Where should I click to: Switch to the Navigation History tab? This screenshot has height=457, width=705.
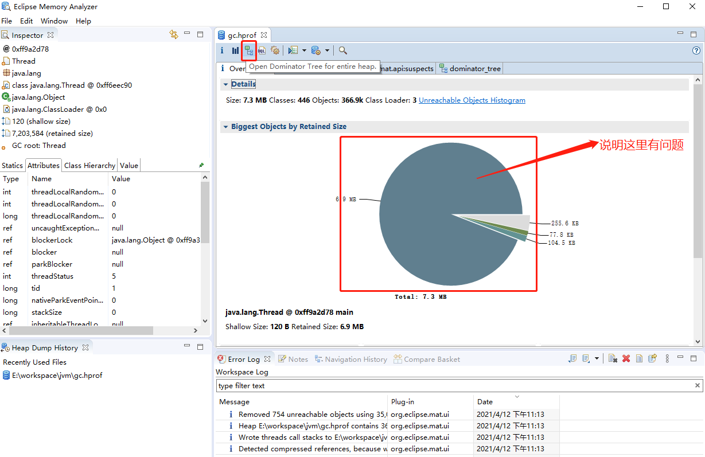click(350, 359)
